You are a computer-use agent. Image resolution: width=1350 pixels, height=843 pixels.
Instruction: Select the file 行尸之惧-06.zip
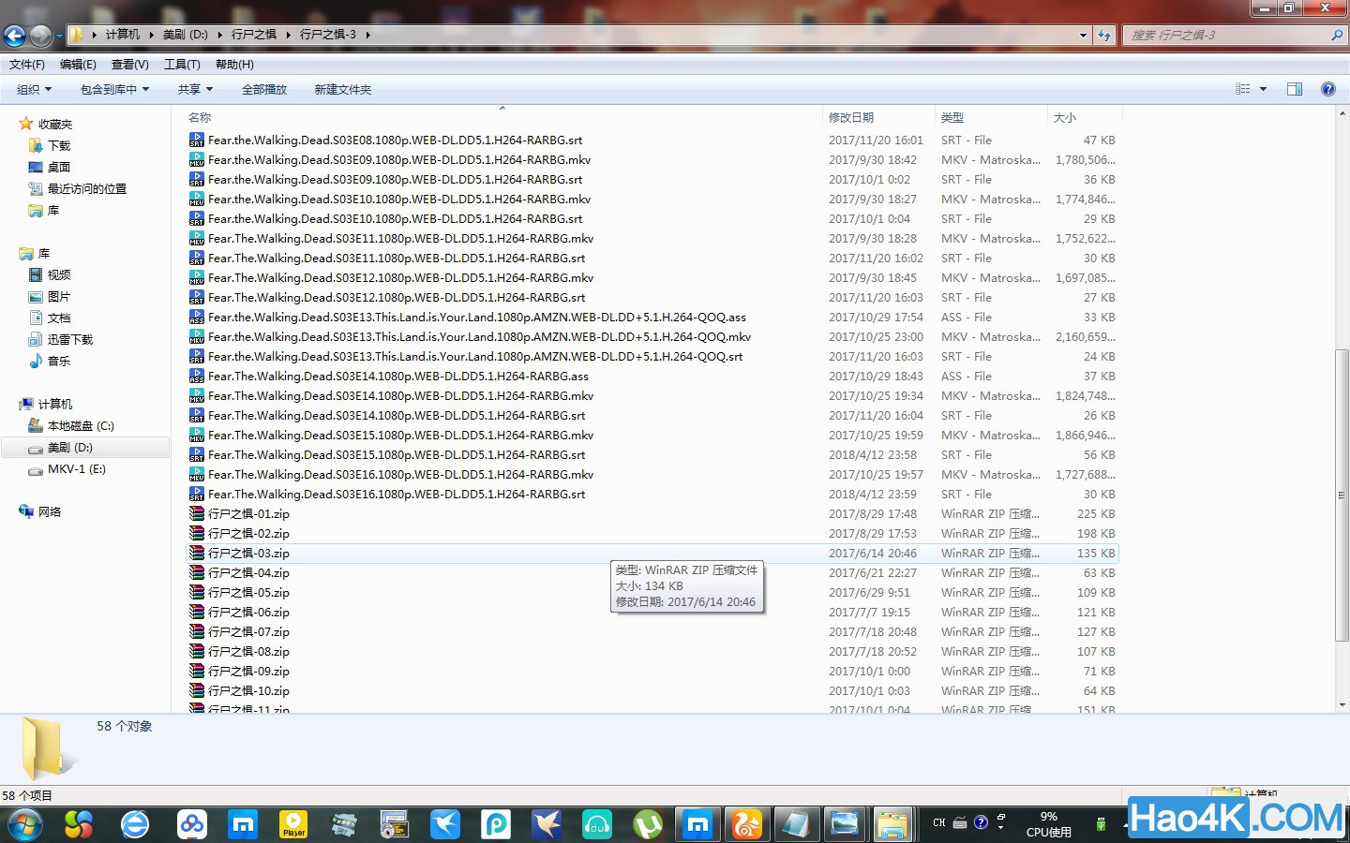click(x=248, y=612)
